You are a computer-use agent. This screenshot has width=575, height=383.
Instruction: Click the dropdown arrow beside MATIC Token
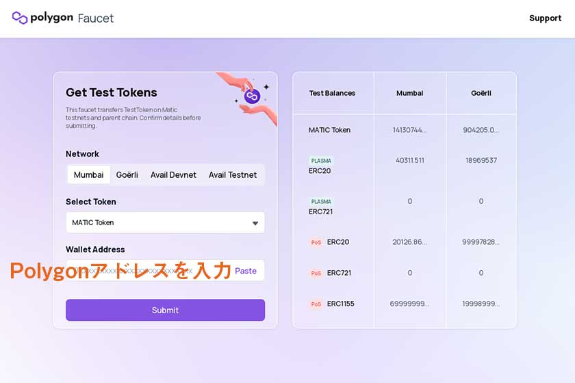(x=255, y=223)
